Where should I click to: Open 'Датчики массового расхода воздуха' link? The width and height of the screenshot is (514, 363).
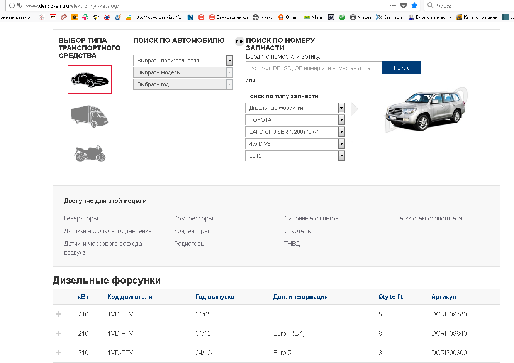pyautogui.click(x=103, y=248)
